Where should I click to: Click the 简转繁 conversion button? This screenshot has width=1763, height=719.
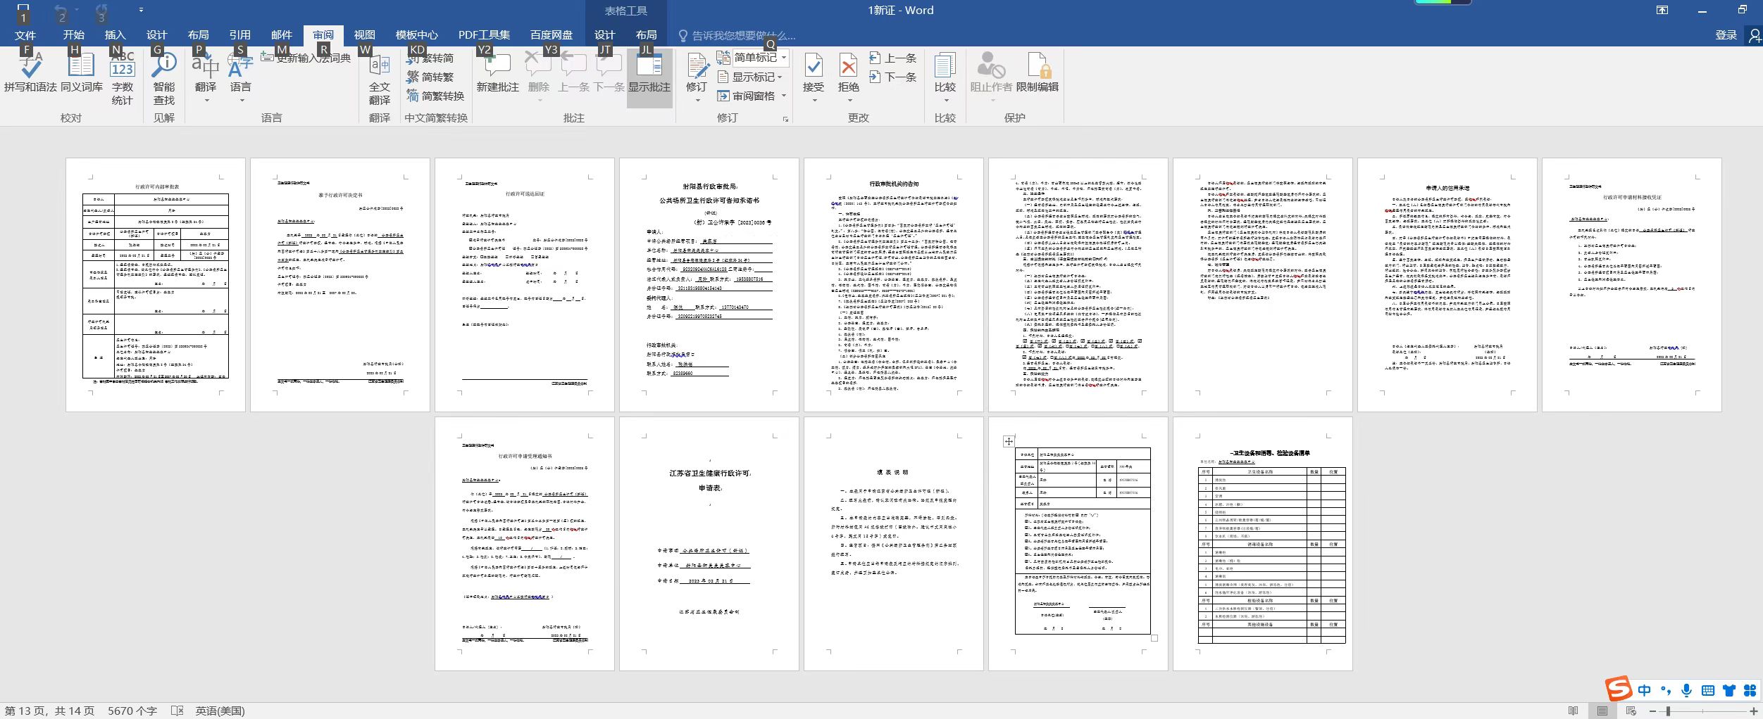tap(430, 77)
